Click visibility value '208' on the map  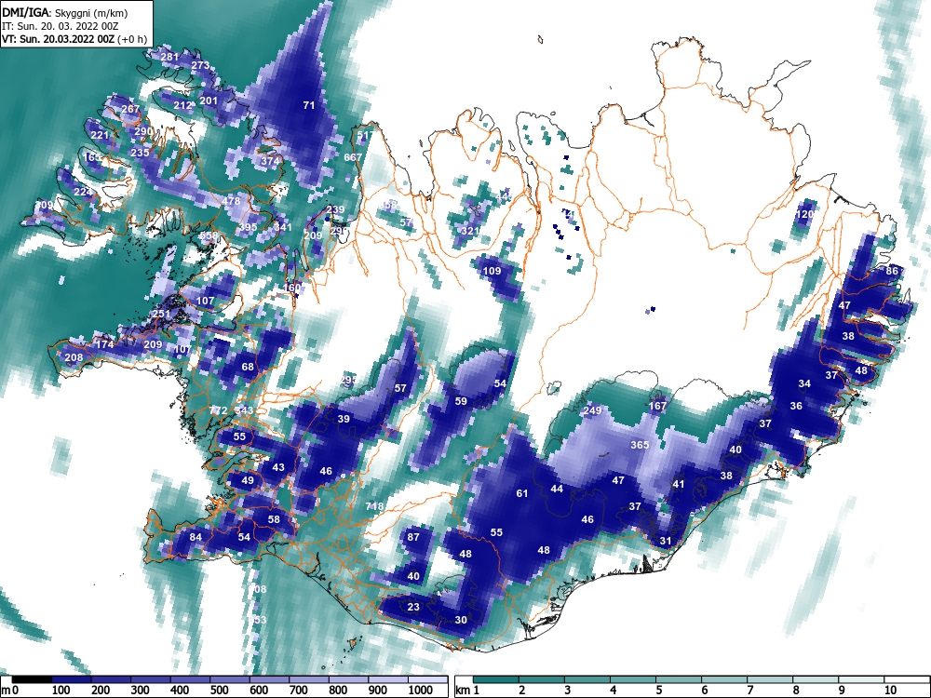(x=74, y=357)
